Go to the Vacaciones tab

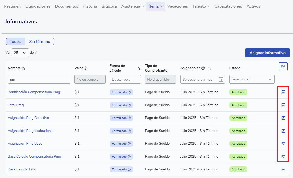point(177,6)
